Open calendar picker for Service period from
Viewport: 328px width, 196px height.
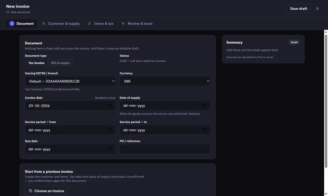pos(110,130)
